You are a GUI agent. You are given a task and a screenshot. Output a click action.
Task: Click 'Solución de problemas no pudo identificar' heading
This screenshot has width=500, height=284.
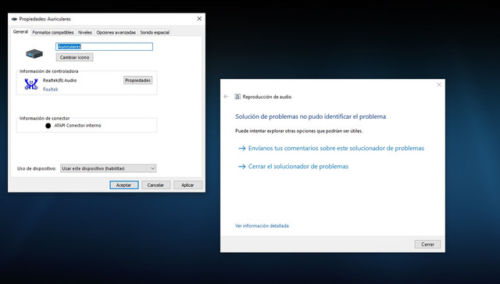[x=311, y=117]
